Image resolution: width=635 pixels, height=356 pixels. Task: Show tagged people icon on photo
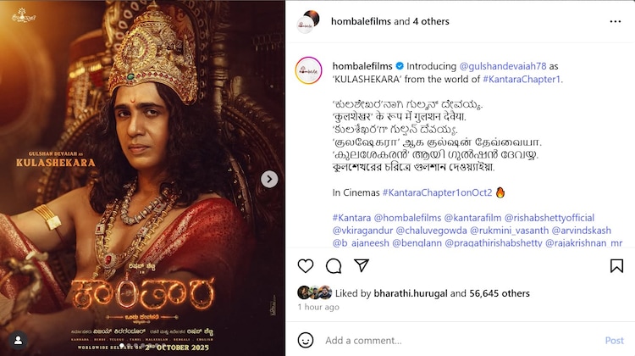pyautogui.click(x=16, y=340)
